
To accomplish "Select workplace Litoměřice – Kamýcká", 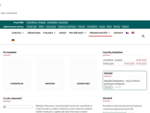I will (57, 23).
